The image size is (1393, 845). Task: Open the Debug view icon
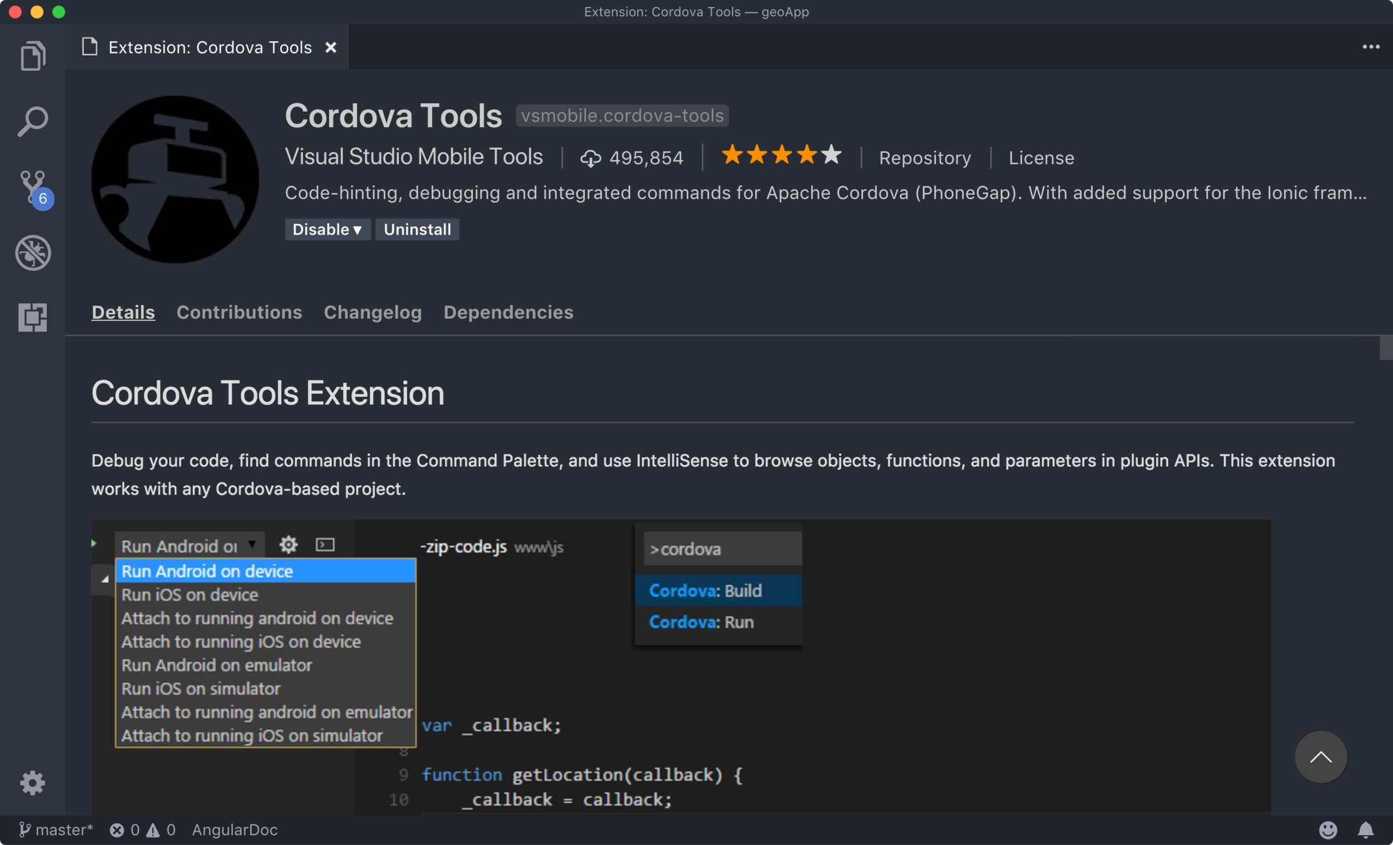[x=33, y=252]
